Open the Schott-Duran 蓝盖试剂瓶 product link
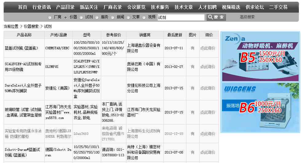 pyautogui.click(x=22, y=152)
